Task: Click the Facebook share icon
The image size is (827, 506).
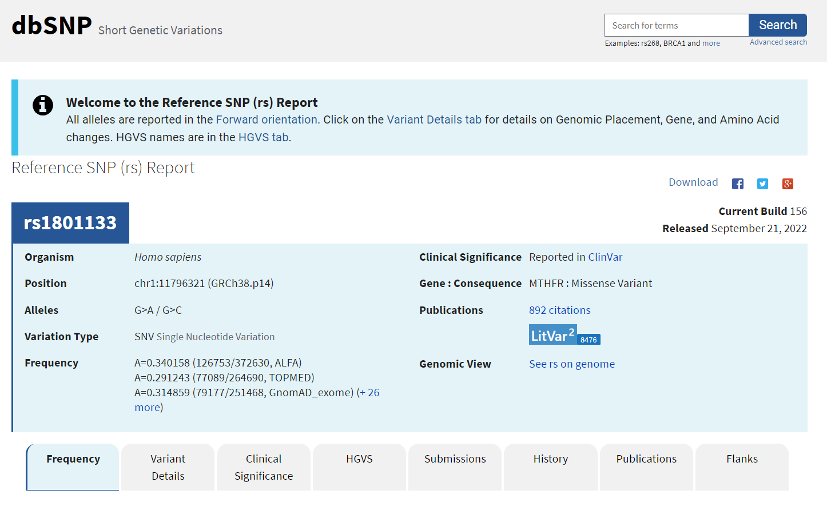Action: [x=738, y=184]
